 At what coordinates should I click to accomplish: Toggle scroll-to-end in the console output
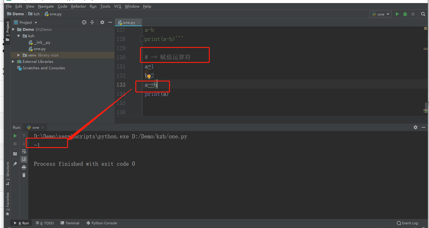point(24,159)
